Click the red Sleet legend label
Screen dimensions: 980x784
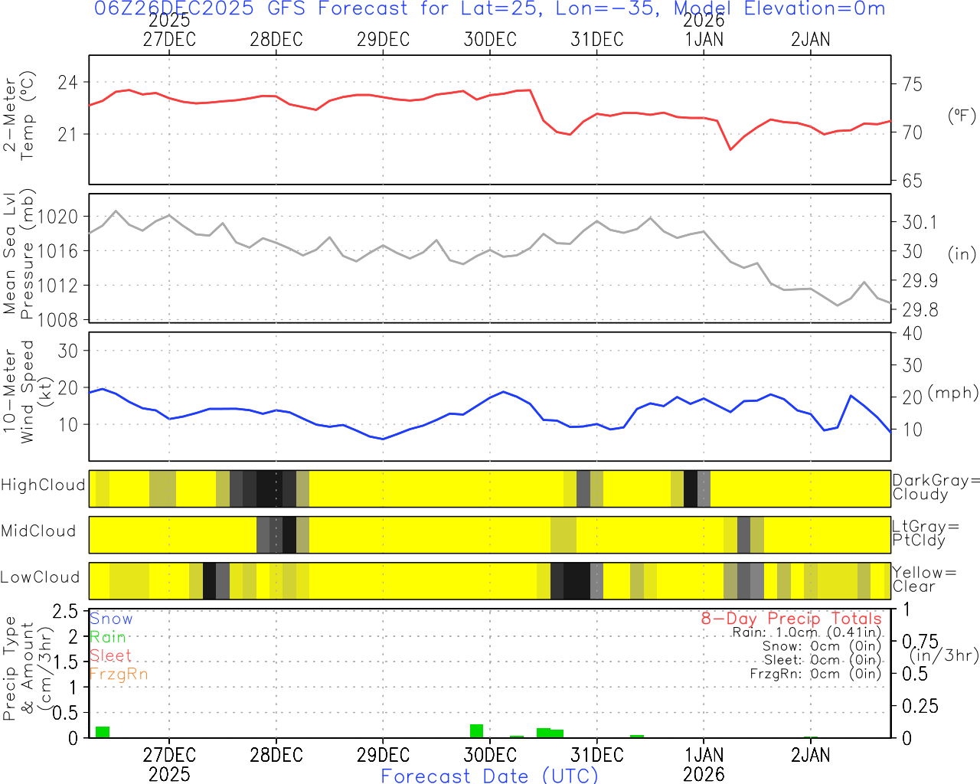coord(110,655)
